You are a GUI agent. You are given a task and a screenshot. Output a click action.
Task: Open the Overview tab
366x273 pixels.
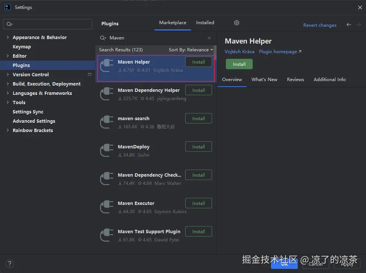point(232,80)
